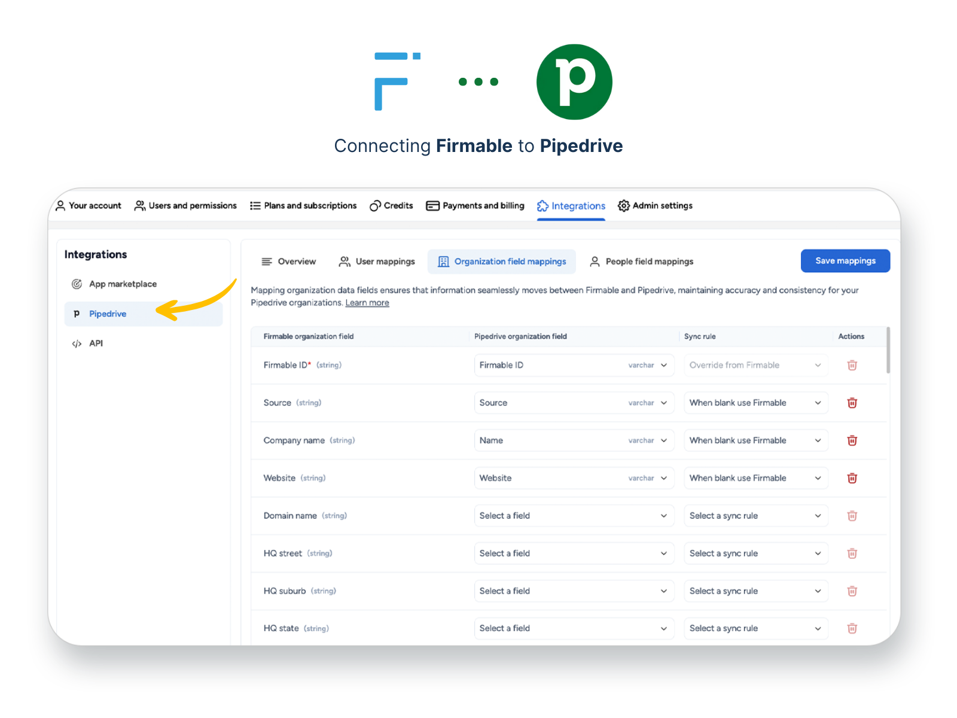Screen dimensions: 957x718
Task: Delete the Source mapping row
Action: [852, 403]
